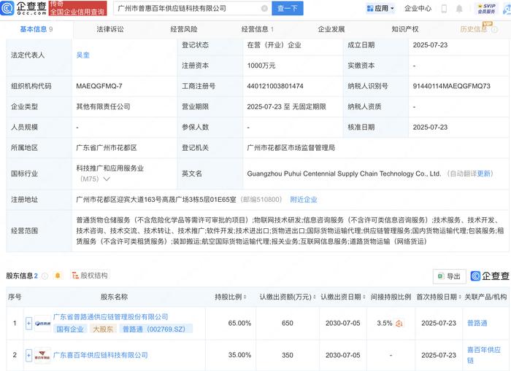This screenshot has width=511, height=371.
Task: Switch to 基本信息 tab
Action: (x=36, y=29)
